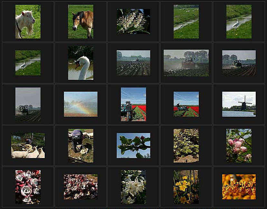
Task: Select the brown horse thumbnail
Action: [80, 21]
